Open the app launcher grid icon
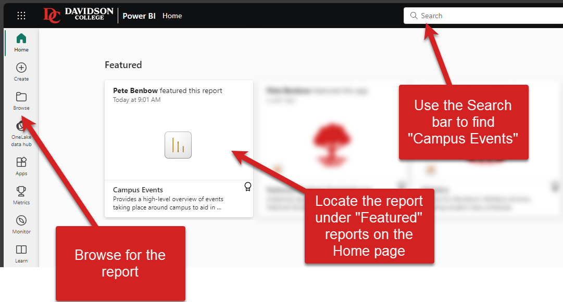The width and height of the screenshot is (563, 302). (x=21, y=16)
